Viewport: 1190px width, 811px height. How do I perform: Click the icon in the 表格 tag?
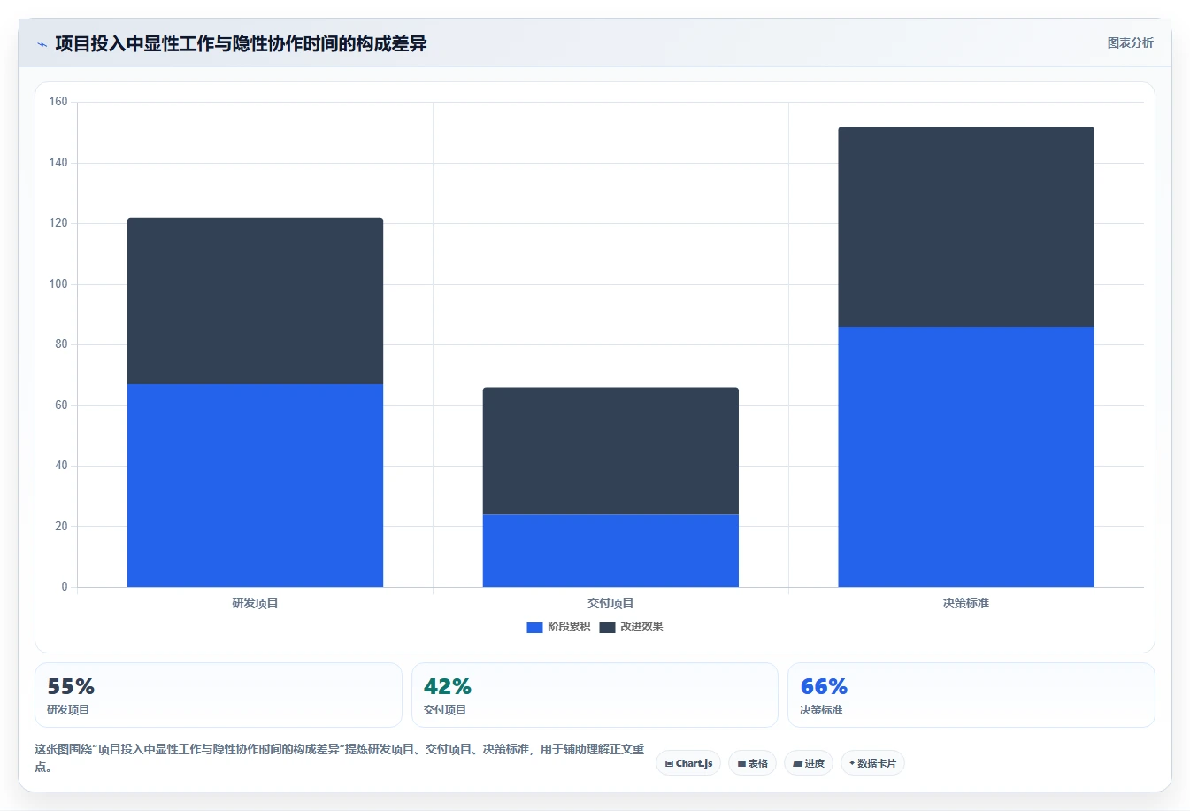point(741,763)
